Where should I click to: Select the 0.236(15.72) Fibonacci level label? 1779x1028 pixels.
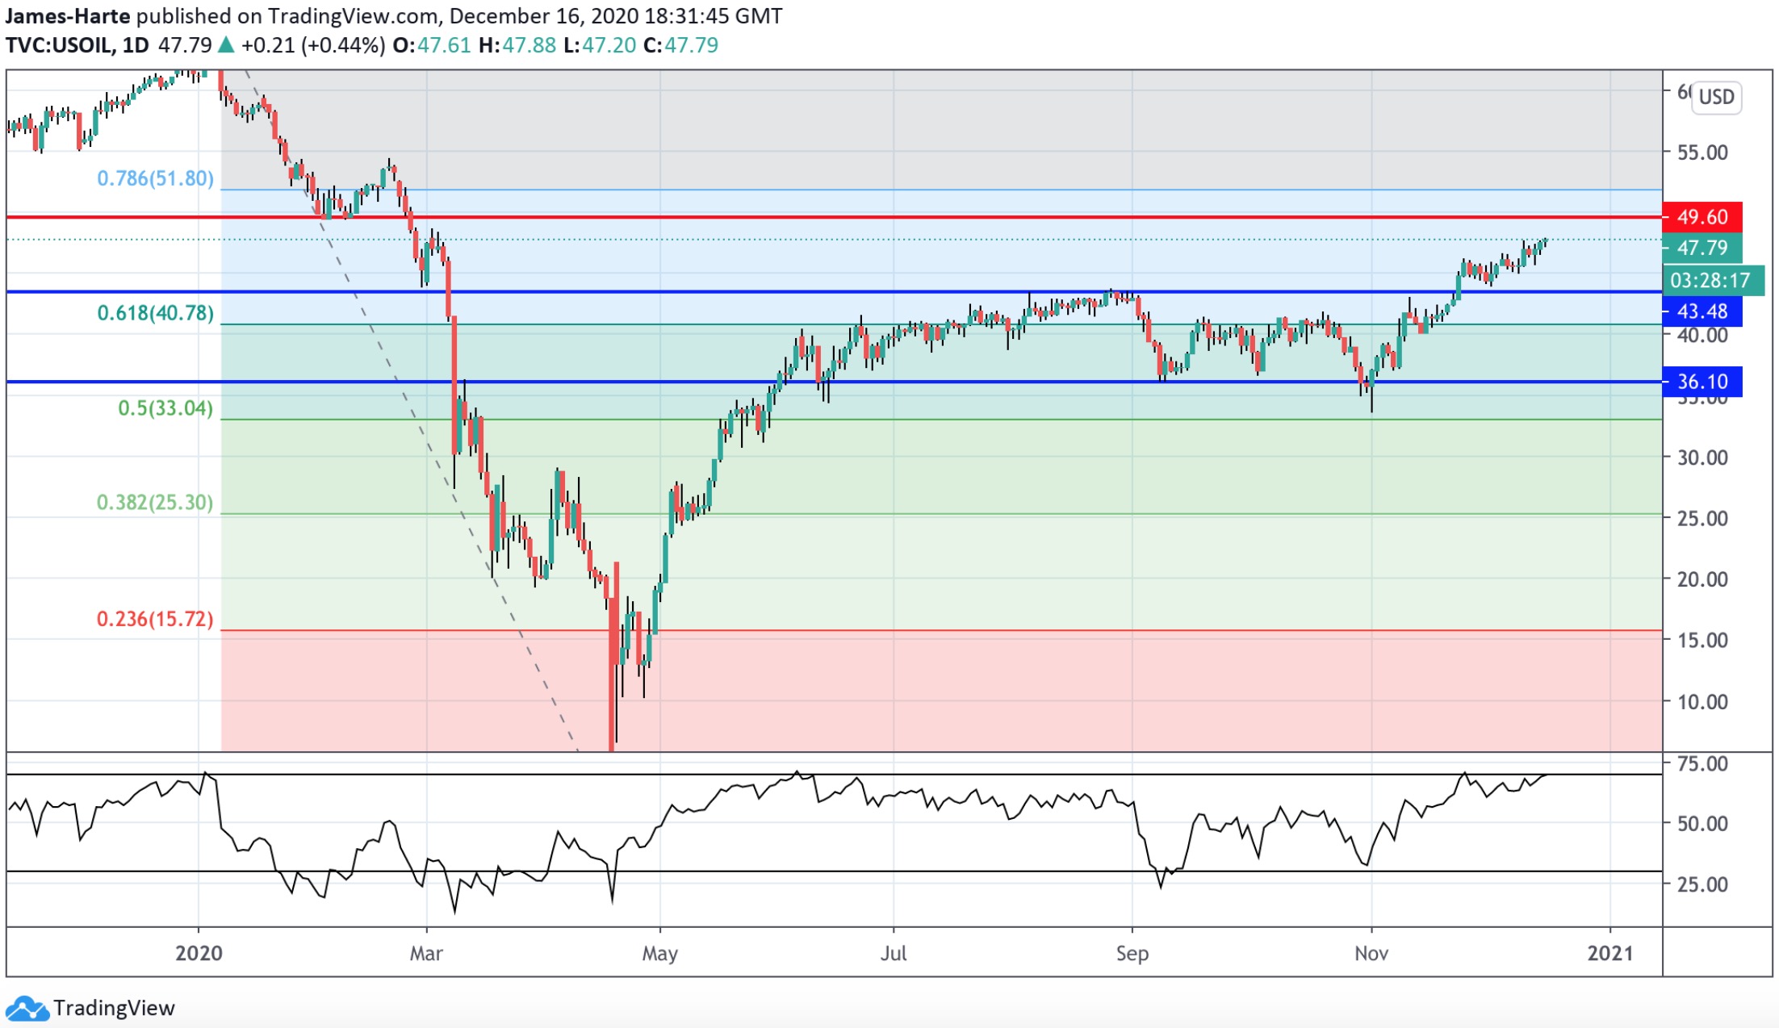click(155, 619)
